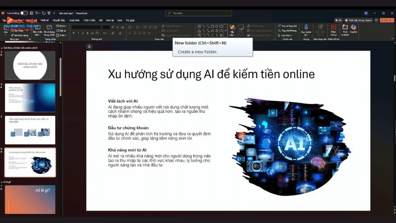
Task: Click the Trình bày trong Teams button
Action: 358,20
